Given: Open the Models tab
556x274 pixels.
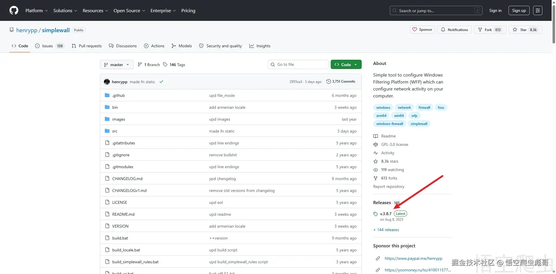Looking at the screenshot, I should (182, 46).
